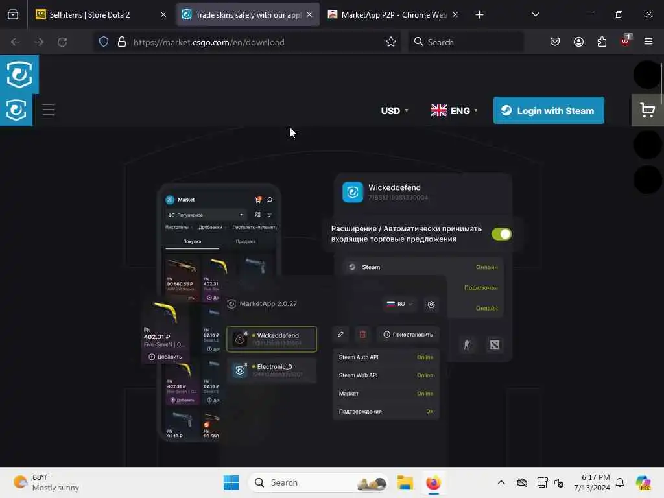Switch to the Trade skins safely tab
The height and width of the screenshot is (498, 664).
click(248, 14)
